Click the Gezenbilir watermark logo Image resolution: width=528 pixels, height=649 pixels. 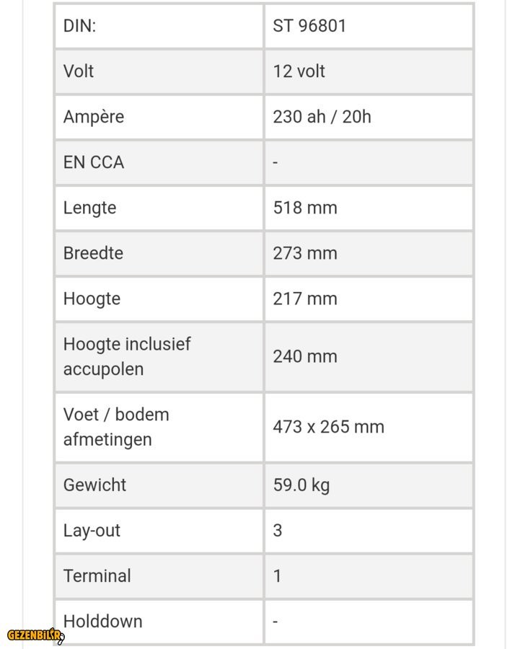pos(35,635)
